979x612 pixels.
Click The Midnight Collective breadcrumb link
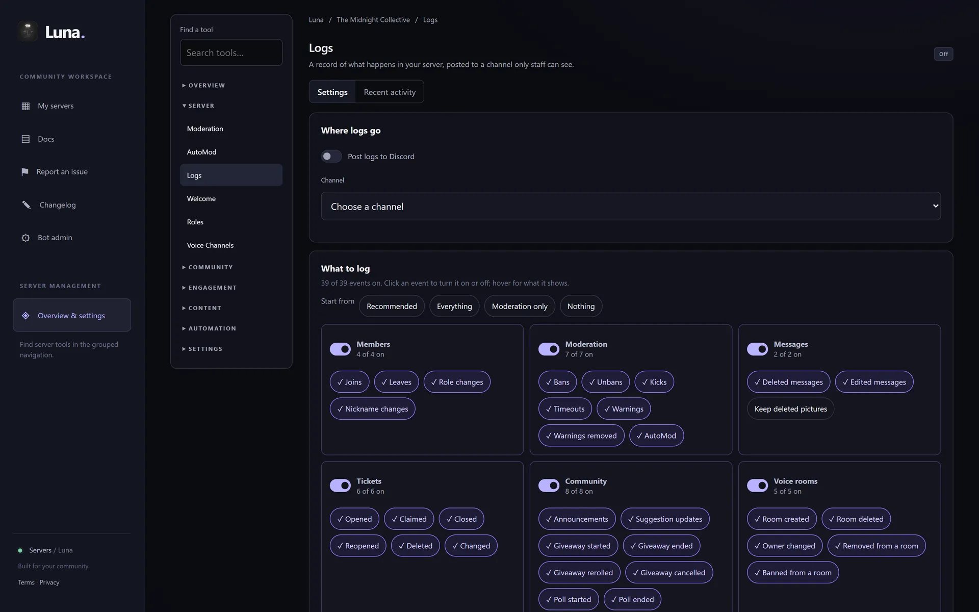coord(373,20)
